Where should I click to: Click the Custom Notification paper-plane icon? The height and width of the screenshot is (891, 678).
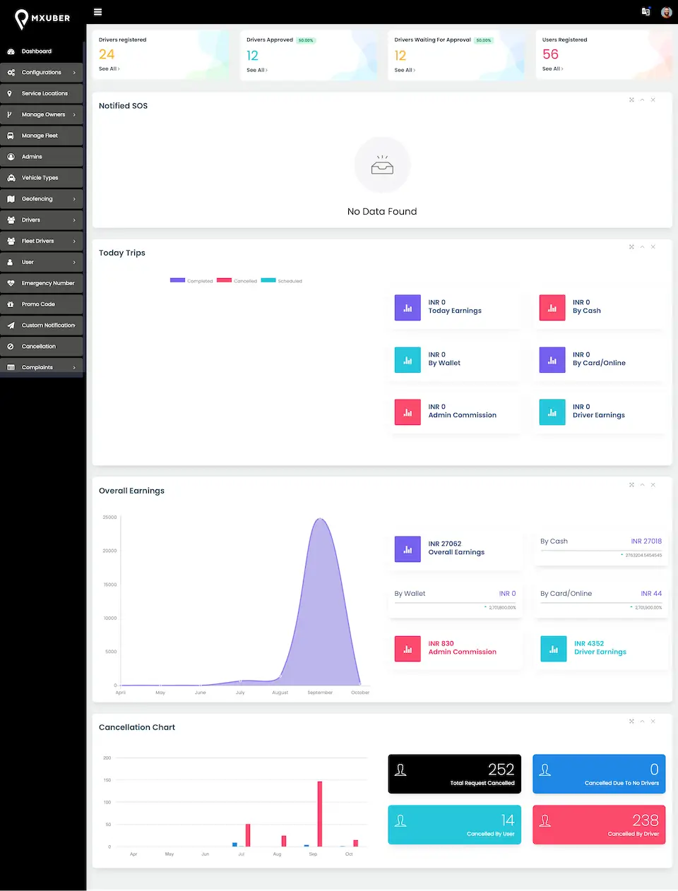pyautogui.click(x=11, y=325)
